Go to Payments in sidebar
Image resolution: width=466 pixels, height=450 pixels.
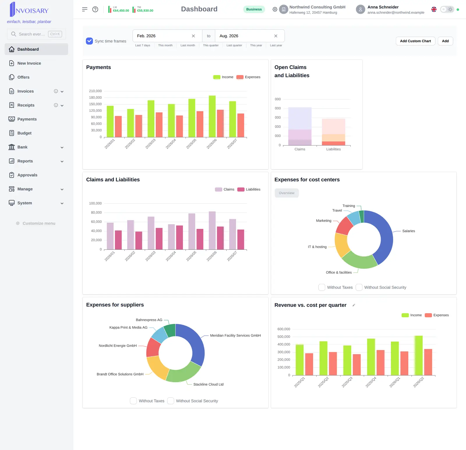click(x=36, y=119)
